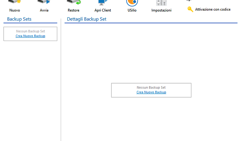Click 'Nessun Backup Set' text in center box
241x141 pixels.
tap(151, 87)
